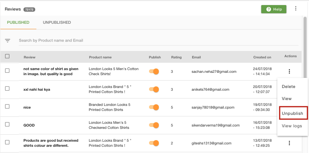Choose Delete in the actions menu
The width and height of the screenshot is (309, 153).
(x=289, y=86)
